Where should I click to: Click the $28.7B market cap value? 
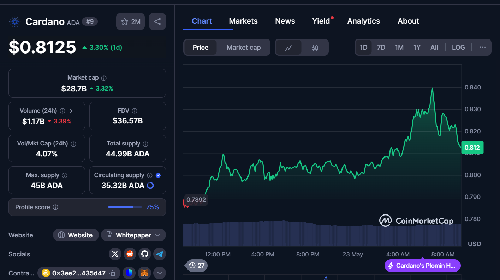(x=74, y=88)
